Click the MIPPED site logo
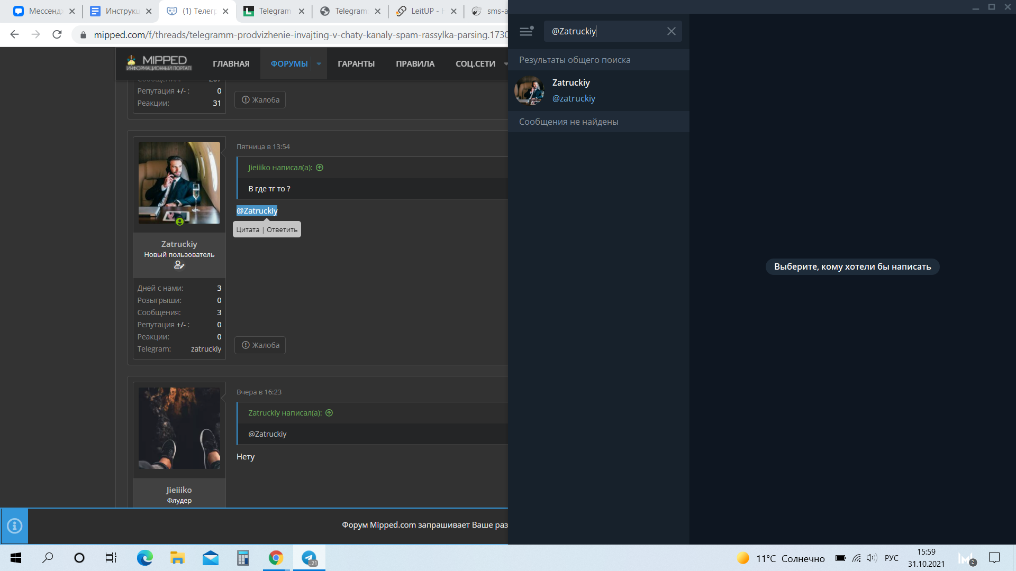Viewport: 1016px width, 571px height. click(159, 63)
